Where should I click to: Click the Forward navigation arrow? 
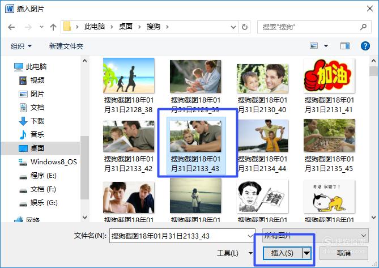coord(28,27)
